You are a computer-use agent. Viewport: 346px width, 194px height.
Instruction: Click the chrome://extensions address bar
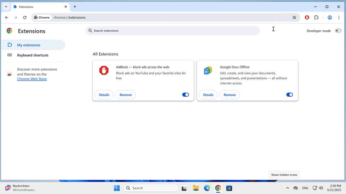pos(166,17)
